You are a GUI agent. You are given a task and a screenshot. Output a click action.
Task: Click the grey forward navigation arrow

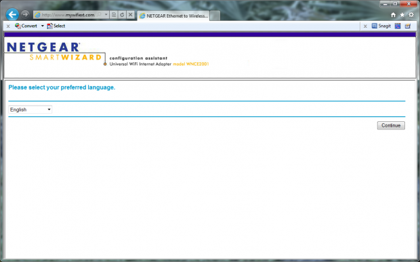[x=25, y=14]
